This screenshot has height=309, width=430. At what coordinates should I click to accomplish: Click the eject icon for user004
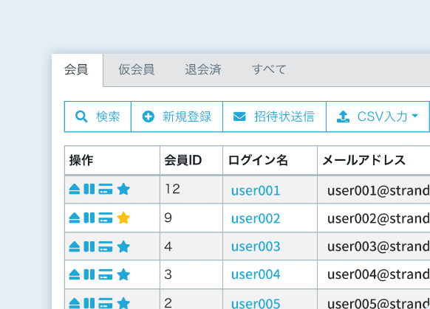coord(75,274)
